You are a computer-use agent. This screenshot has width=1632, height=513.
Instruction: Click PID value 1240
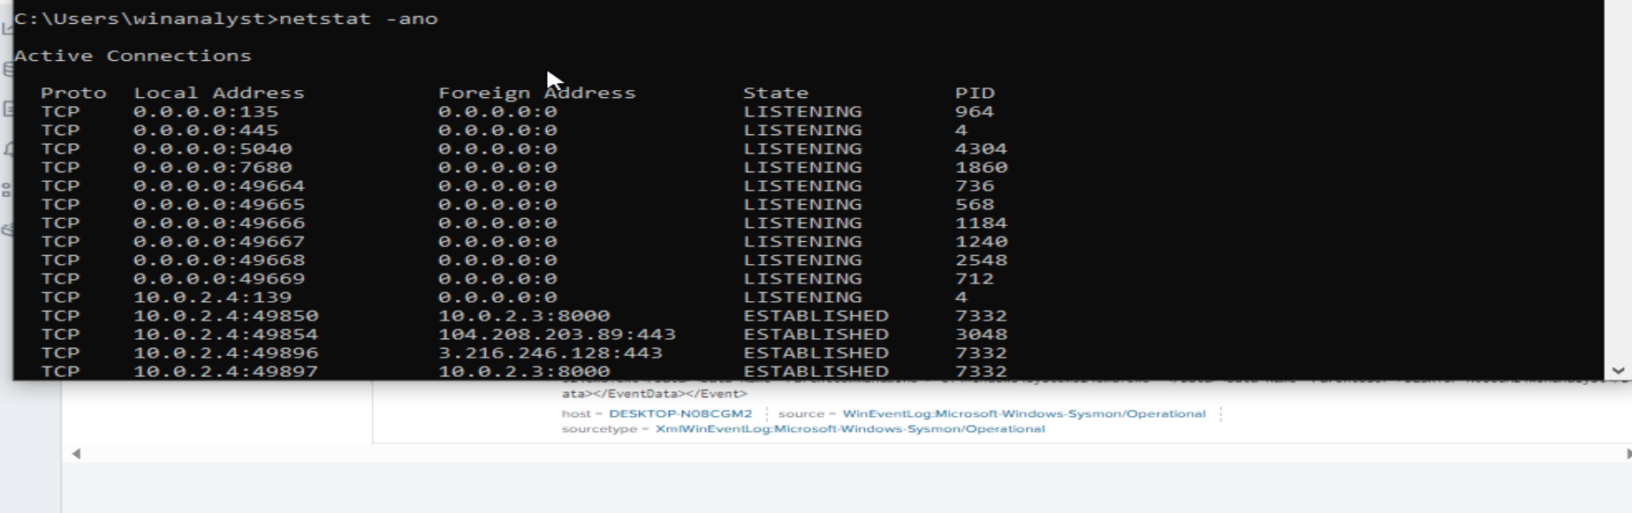[981, 241]
